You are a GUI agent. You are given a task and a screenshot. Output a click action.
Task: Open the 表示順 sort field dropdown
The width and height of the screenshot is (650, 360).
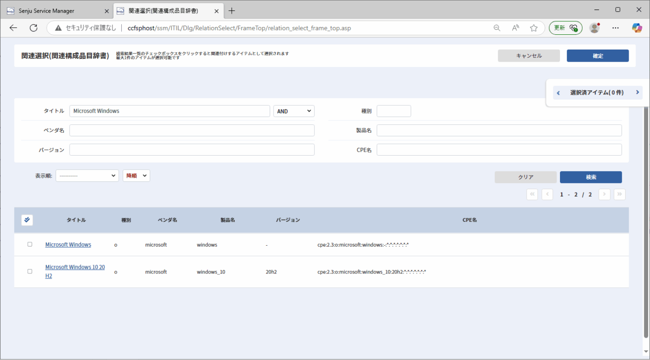pos(87,176)
